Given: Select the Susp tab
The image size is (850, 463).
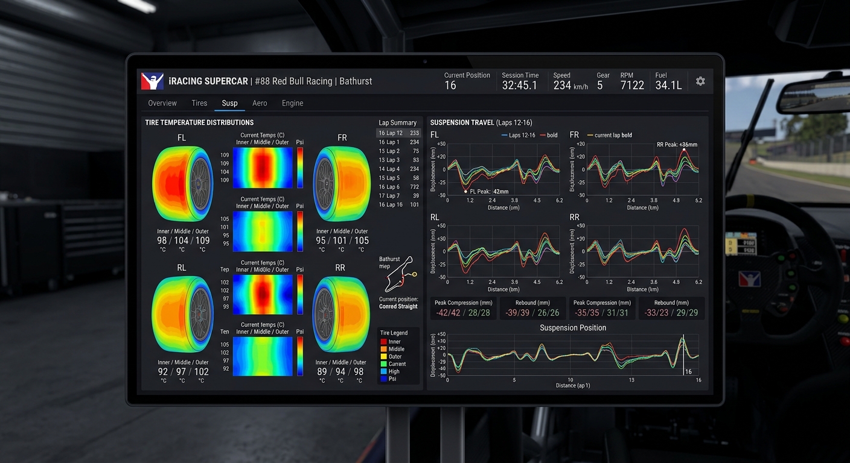Looking at the screenshot, I should [x=229, y=103].
